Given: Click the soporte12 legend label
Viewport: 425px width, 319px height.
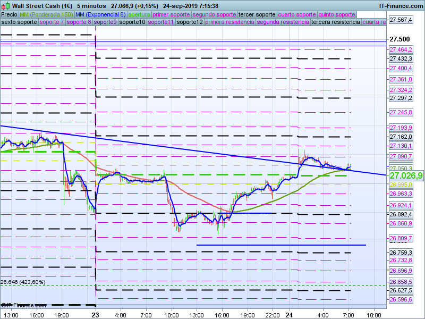Looking at the screenshot, I should tap(189, 22).
